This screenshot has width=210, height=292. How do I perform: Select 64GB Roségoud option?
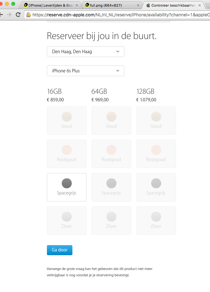pos(111,154)
